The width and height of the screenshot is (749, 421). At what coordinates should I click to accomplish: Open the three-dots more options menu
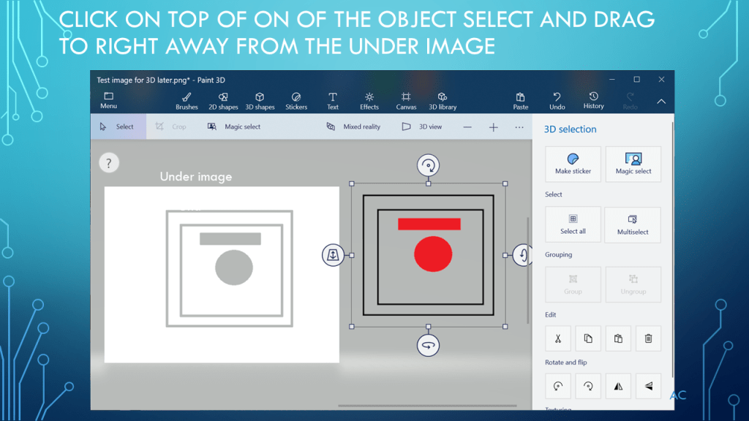519,127
